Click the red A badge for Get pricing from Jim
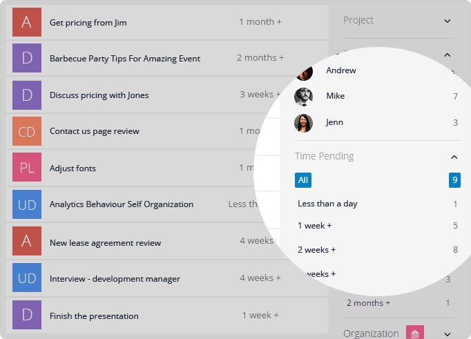This screenshot has height=339, width=471. coord(27,22)
